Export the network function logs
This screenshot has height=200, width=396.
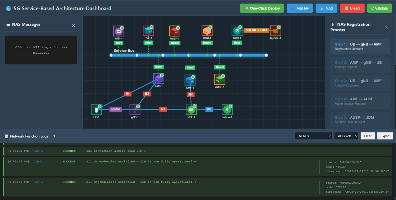tap(385, 136)
